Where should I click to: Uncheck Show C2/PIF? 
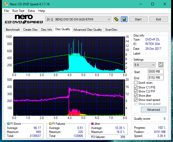click(x=136, y=91)
